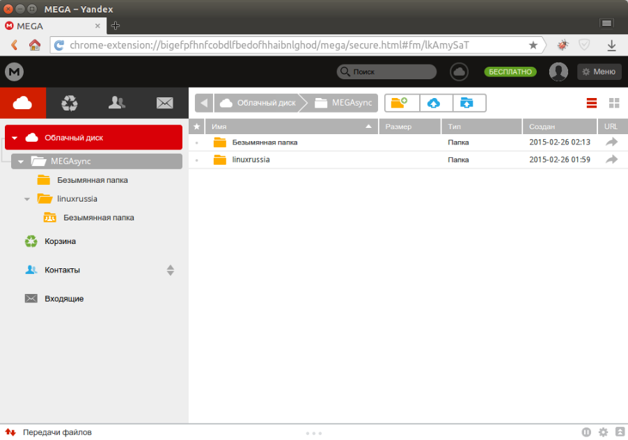This screenshot has width=628, height=440.
Task: Select the linuxrussia row in file list
Action: pos(408,160)
